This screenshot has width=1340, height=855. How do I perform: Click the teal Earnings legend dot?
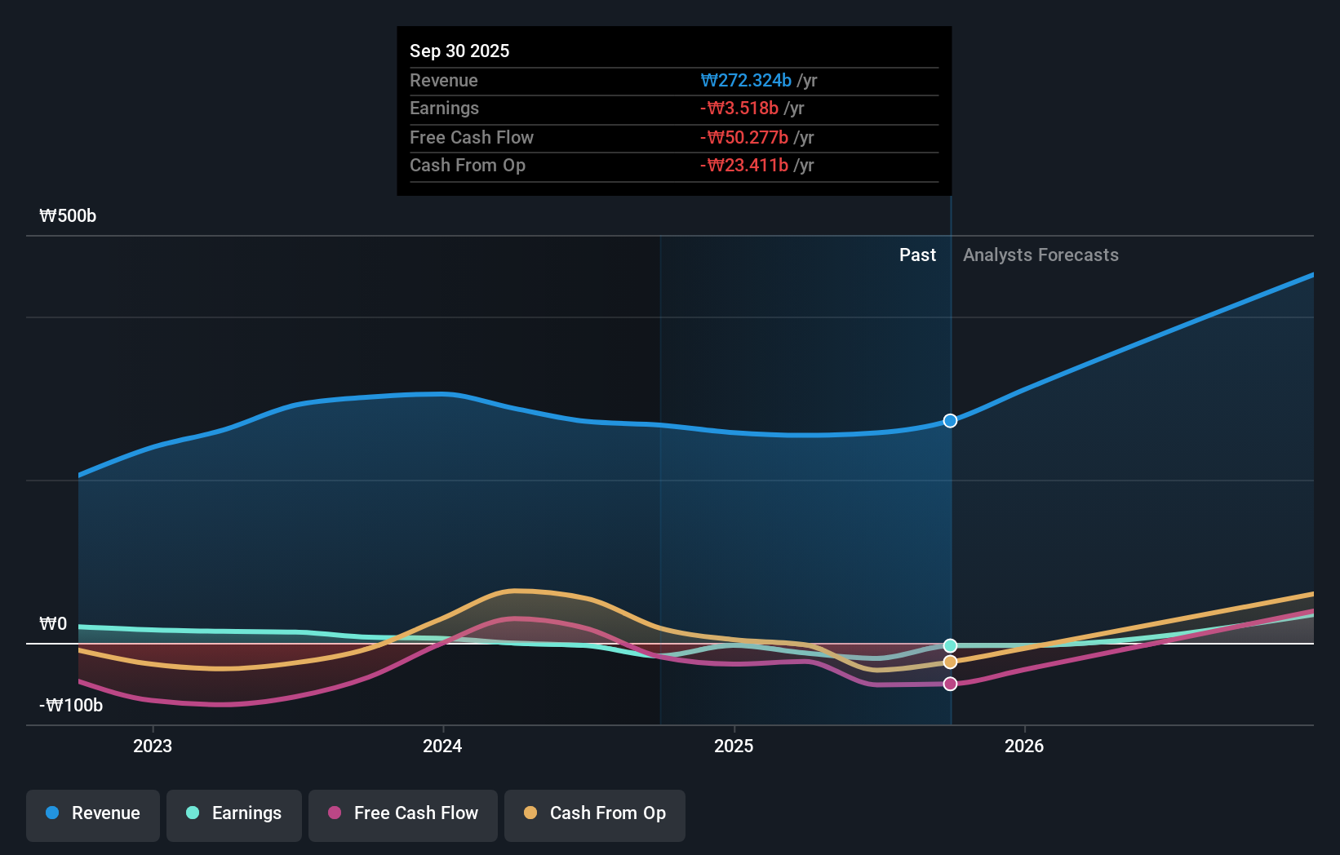[x=191, y=813]
